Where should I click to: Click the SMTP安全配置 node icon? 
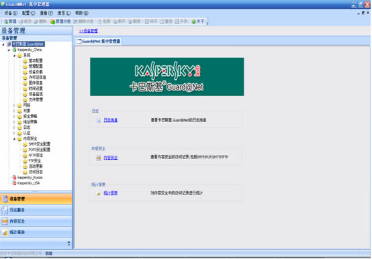point(25,144)
